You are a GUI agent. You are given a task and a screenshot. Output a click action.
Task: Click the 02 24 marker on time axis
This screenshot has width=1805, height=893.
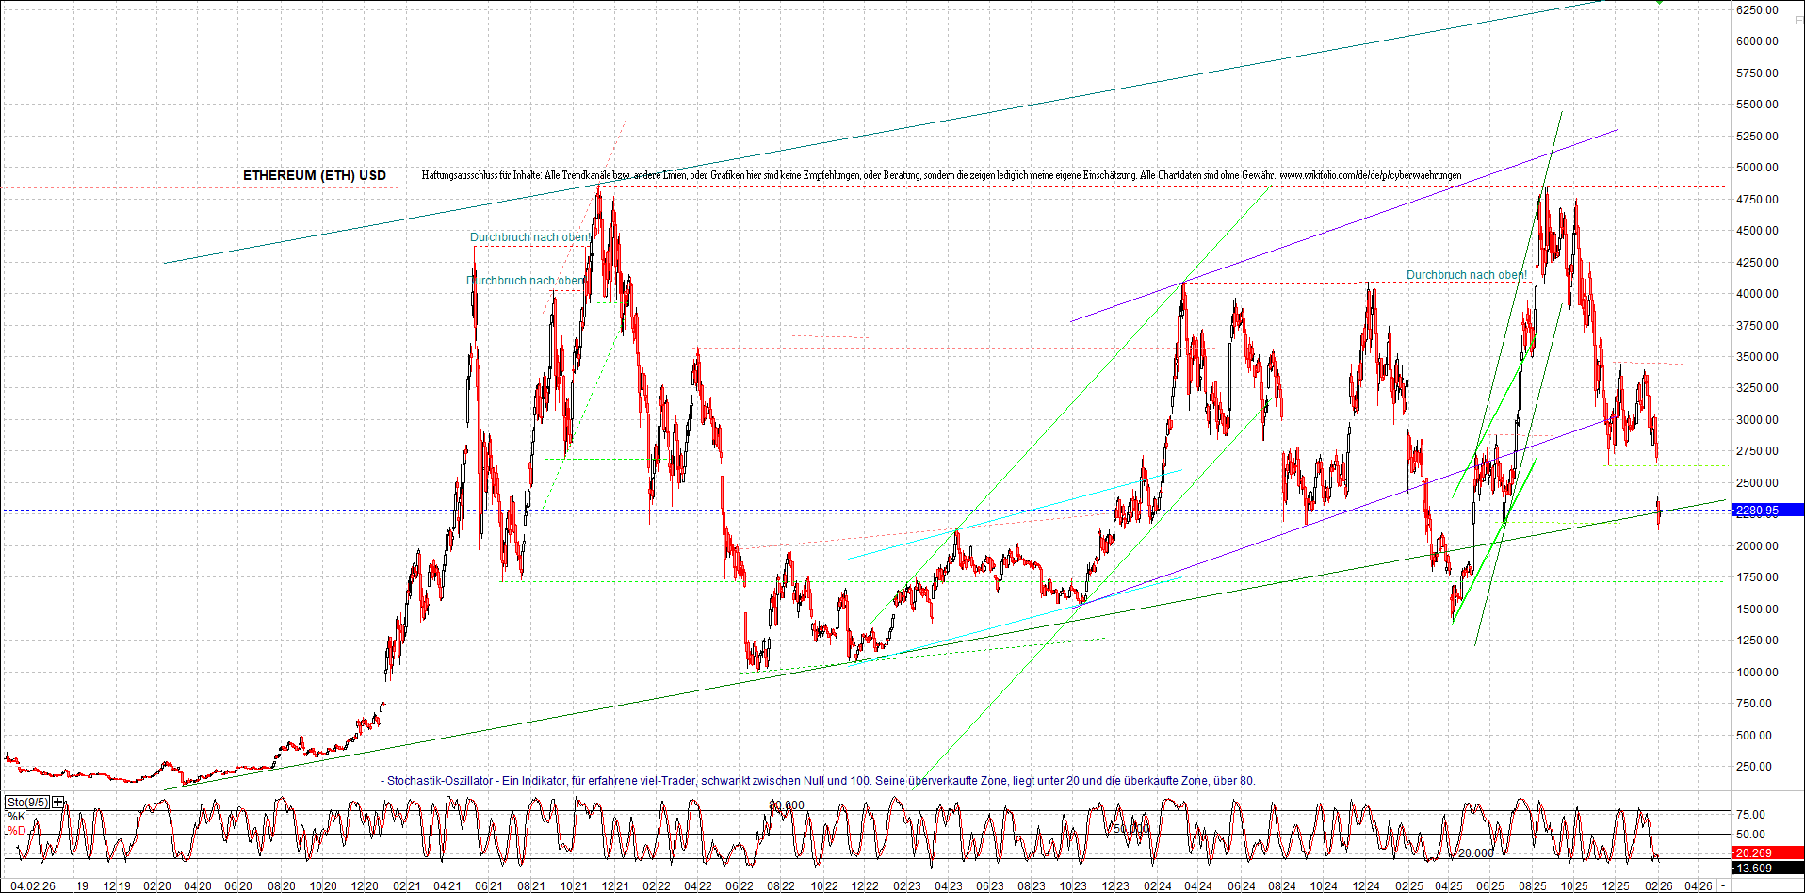coord(1157,886)
